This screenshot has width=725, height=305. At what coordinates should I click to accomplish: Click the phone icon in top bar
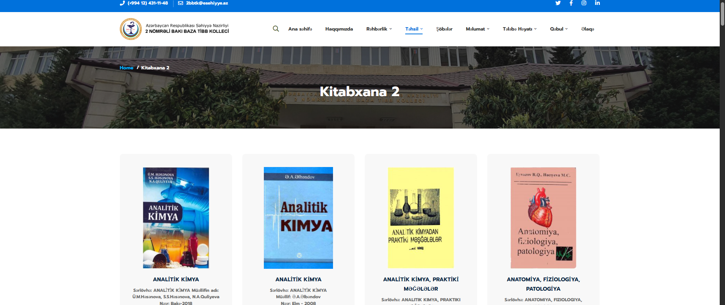pyautogui.click(x=122, y=3)
